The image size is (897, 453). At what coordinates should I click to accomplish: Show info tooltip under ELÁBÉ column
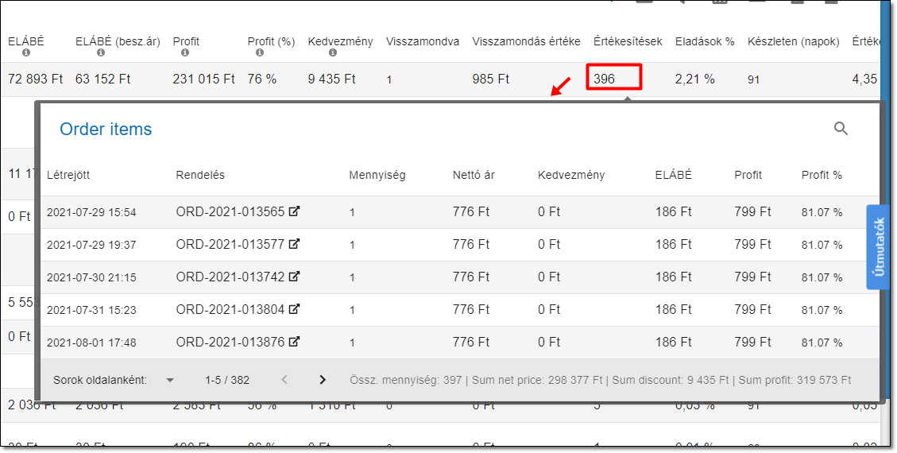tap(25, 52)
